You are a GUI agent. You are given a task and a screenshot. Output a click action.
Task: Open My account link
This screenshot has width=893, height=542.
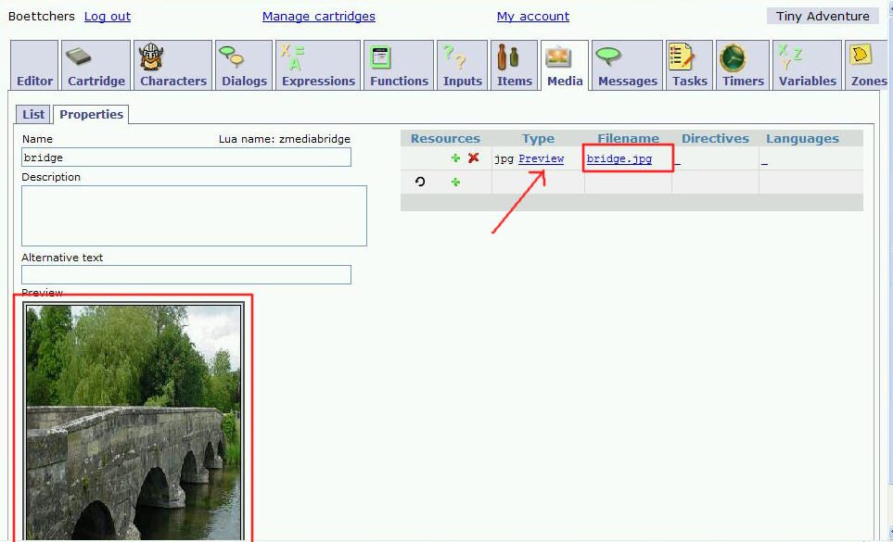[x=533, y=17]
